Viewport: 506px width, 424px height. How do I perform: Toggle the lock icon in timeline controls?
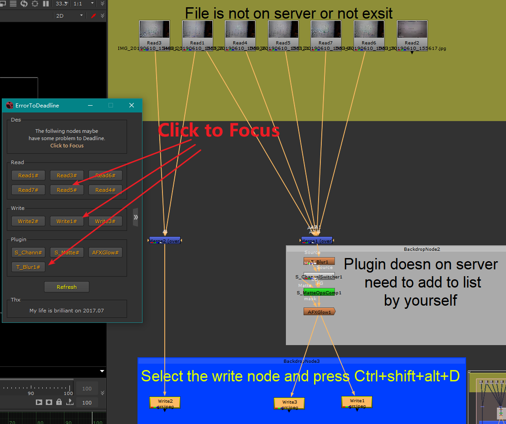59,402
